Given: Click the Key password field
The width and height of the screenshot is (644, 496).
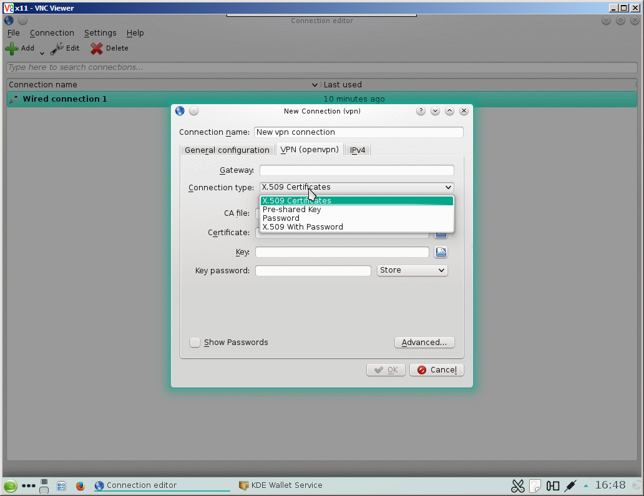Looking at the screenshot, I should [313, 271].
